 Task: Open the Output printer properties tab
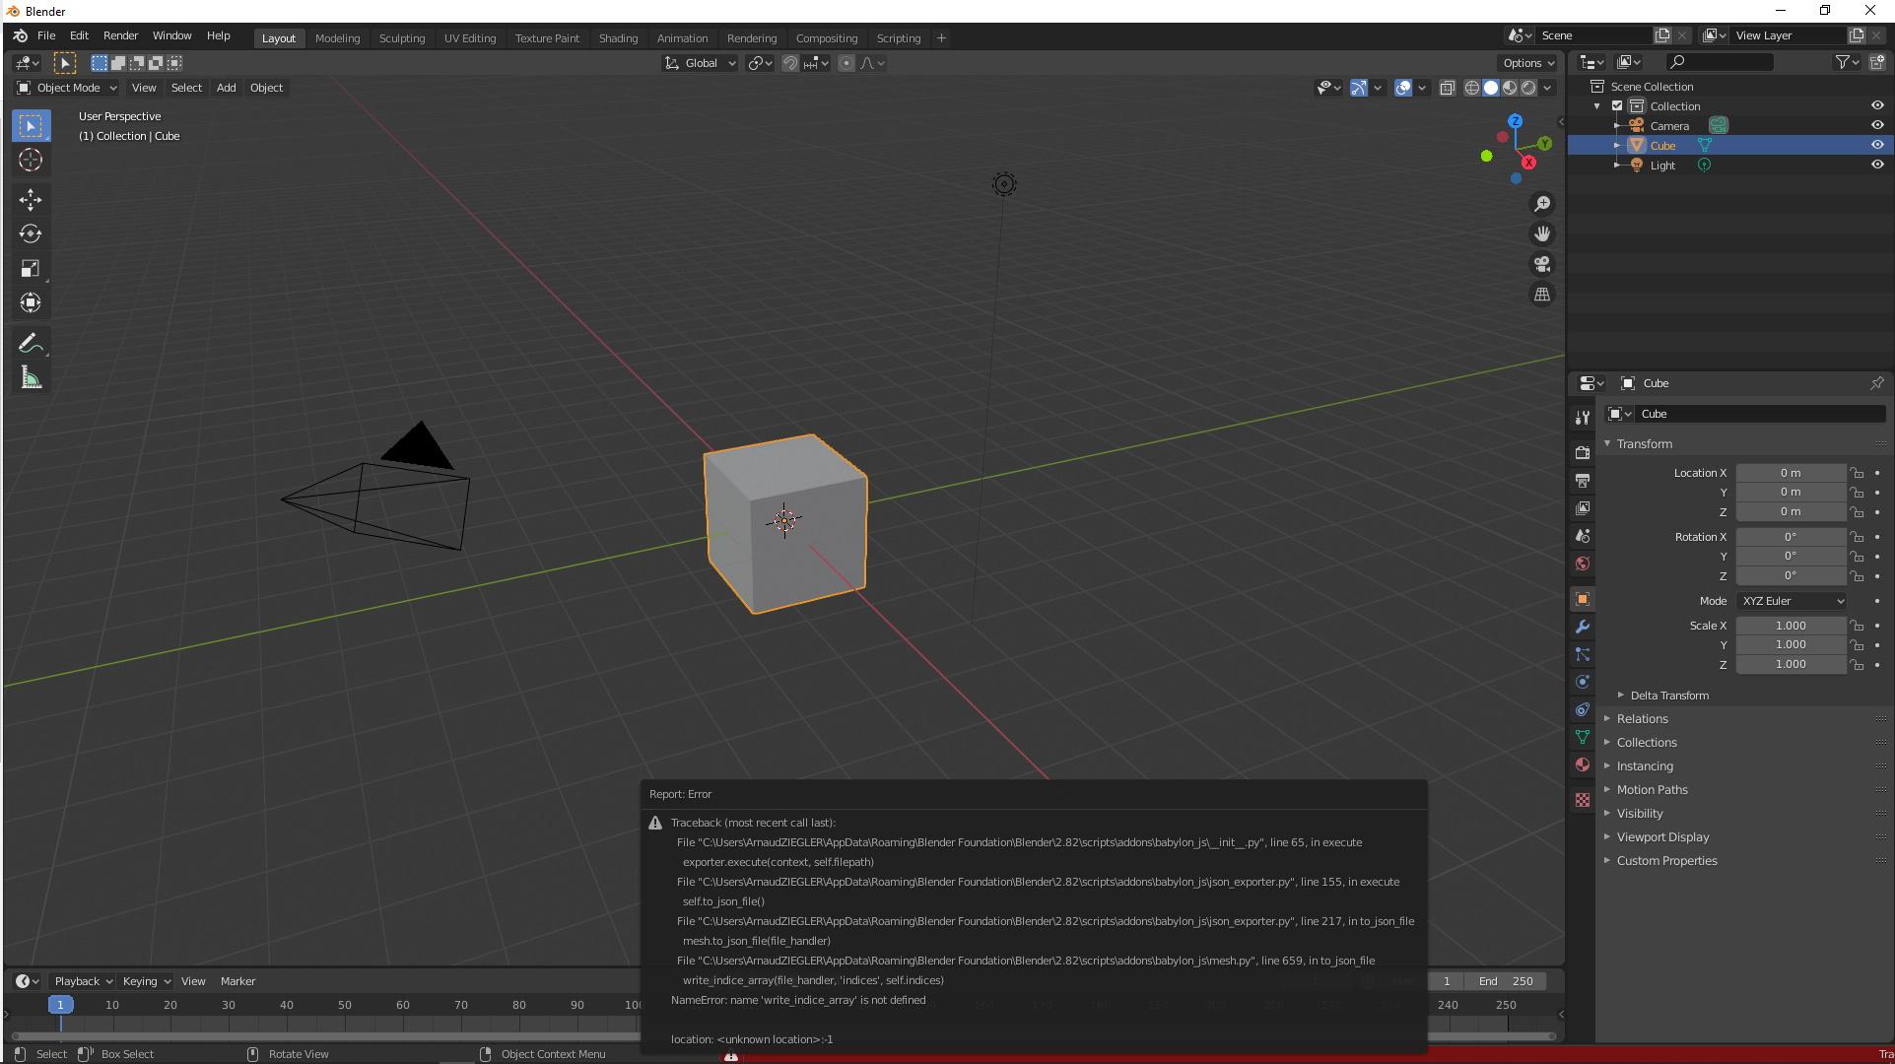click(1583, 481)
